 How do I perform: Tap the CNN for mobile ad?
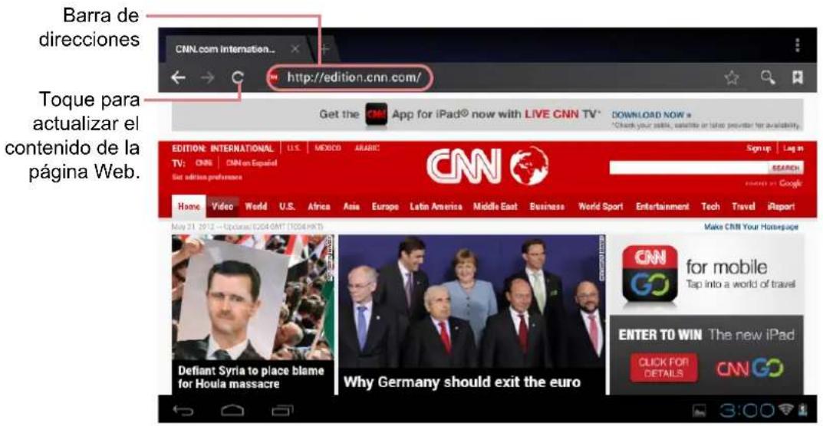[706, 274]
